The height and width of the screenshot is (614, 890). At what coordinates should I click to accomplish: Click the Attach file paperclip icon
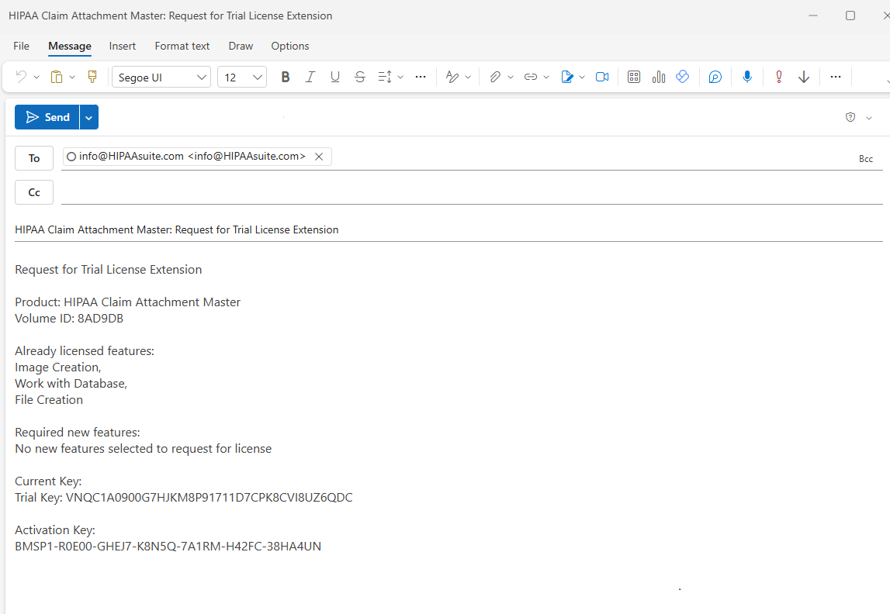tap(495, 77)
